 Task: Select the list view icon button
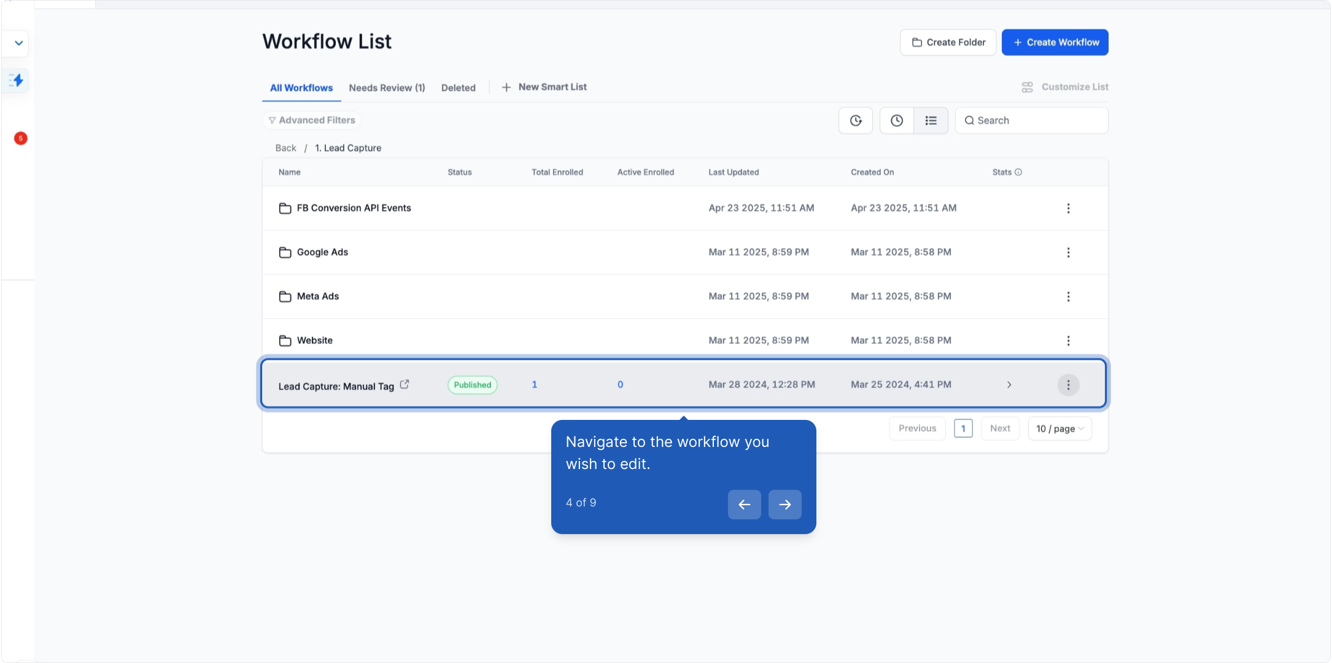point(931,120)
